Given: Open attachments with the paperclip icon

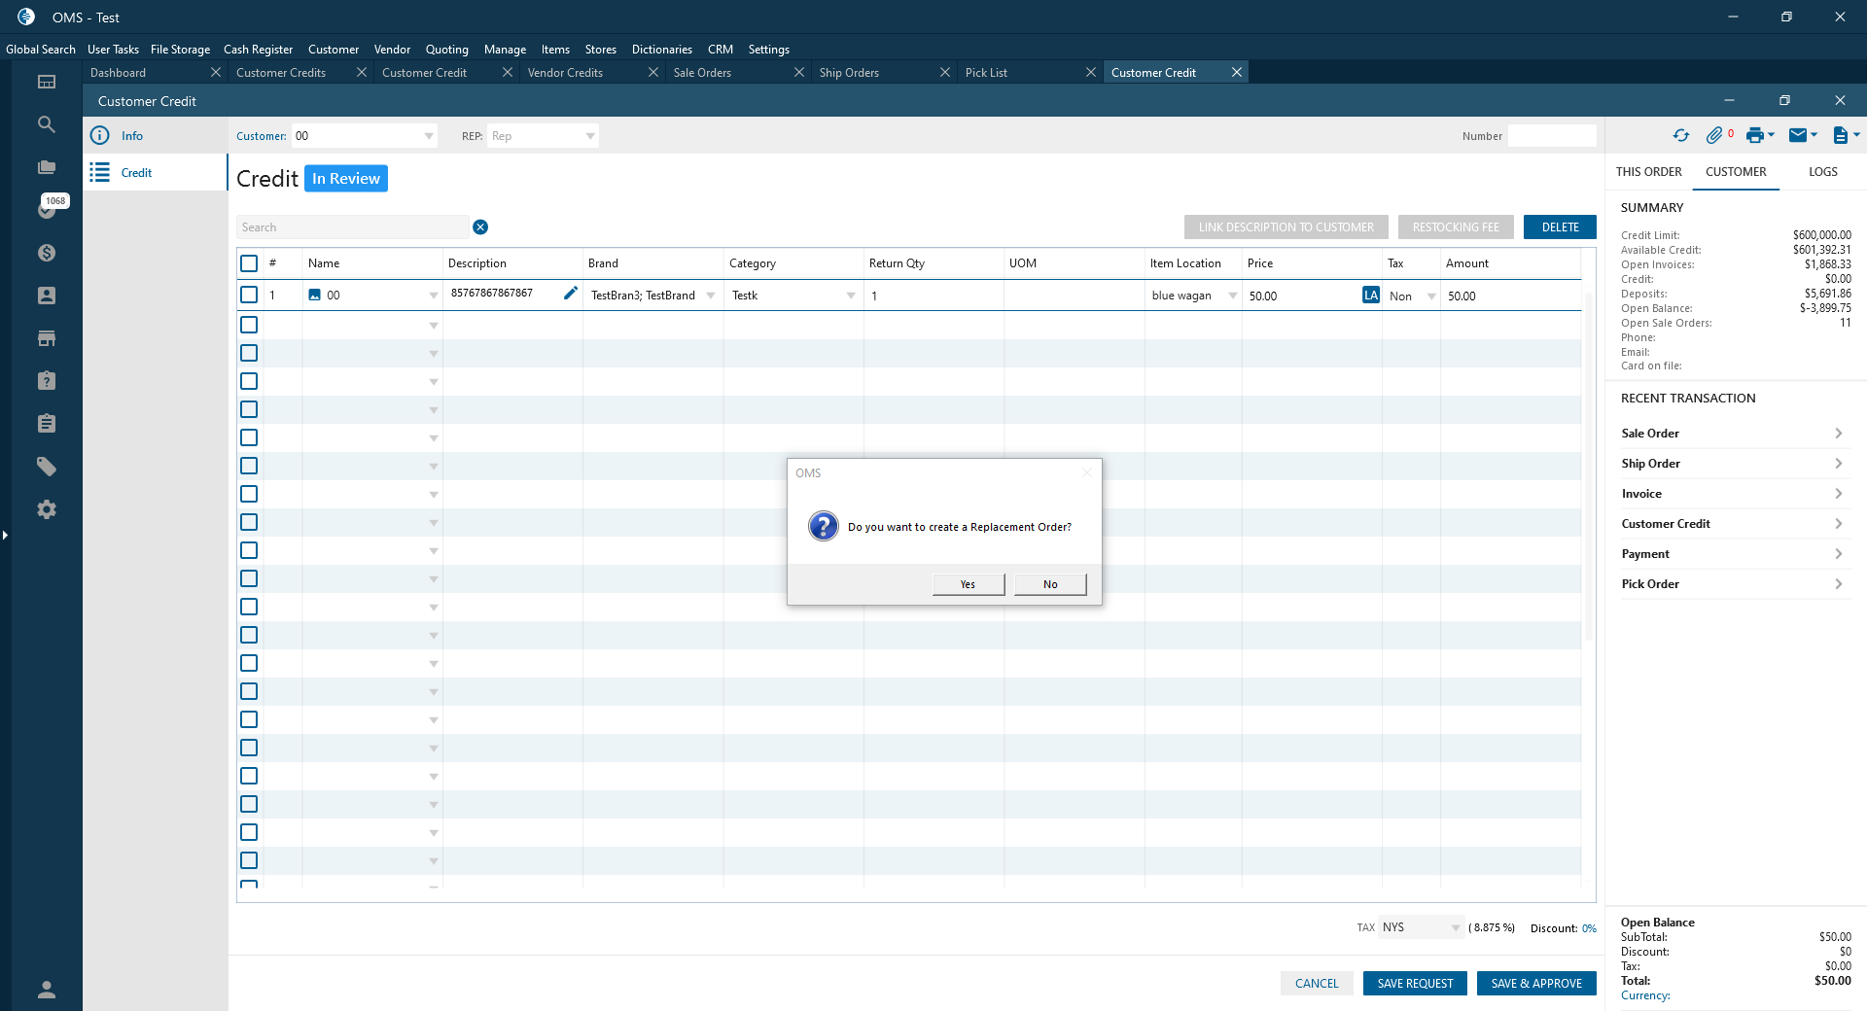Looking at the screenshot, I should coord(1714,135).
